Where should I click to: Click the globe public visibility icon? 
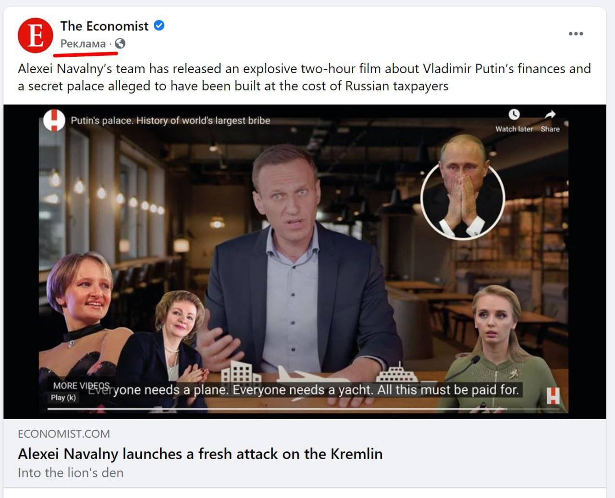pos(120,44)
